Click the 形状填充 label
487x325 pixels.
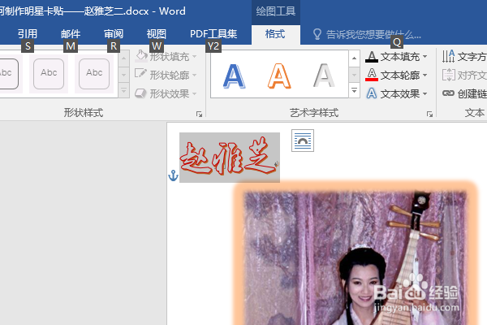pos(170,57)
